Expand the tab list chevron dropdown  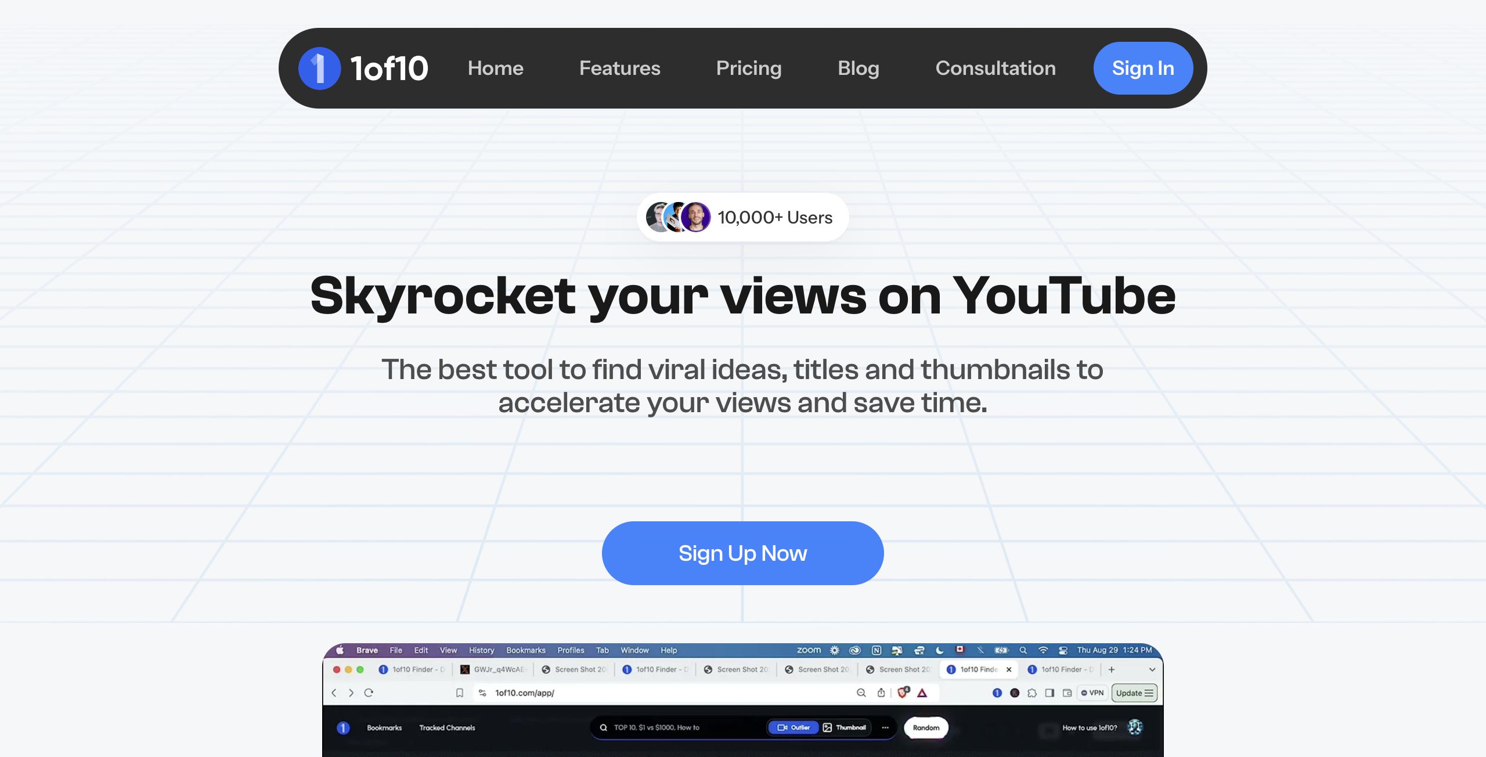[x=1152, y=669]
